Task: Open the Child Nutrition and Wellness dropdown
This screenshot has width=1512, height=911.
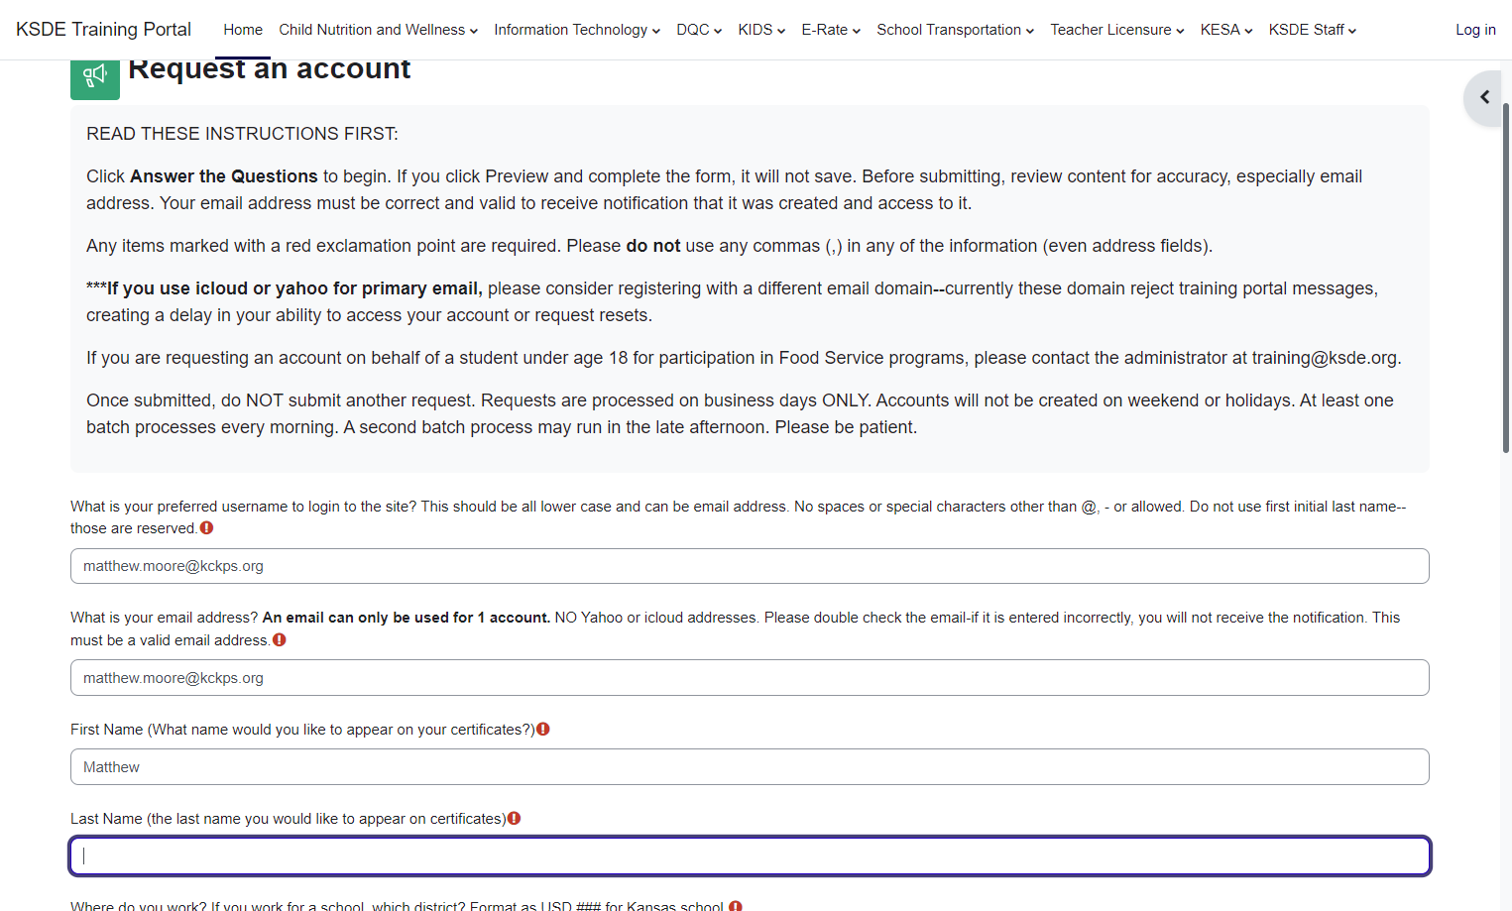Action: click(378, 30)
